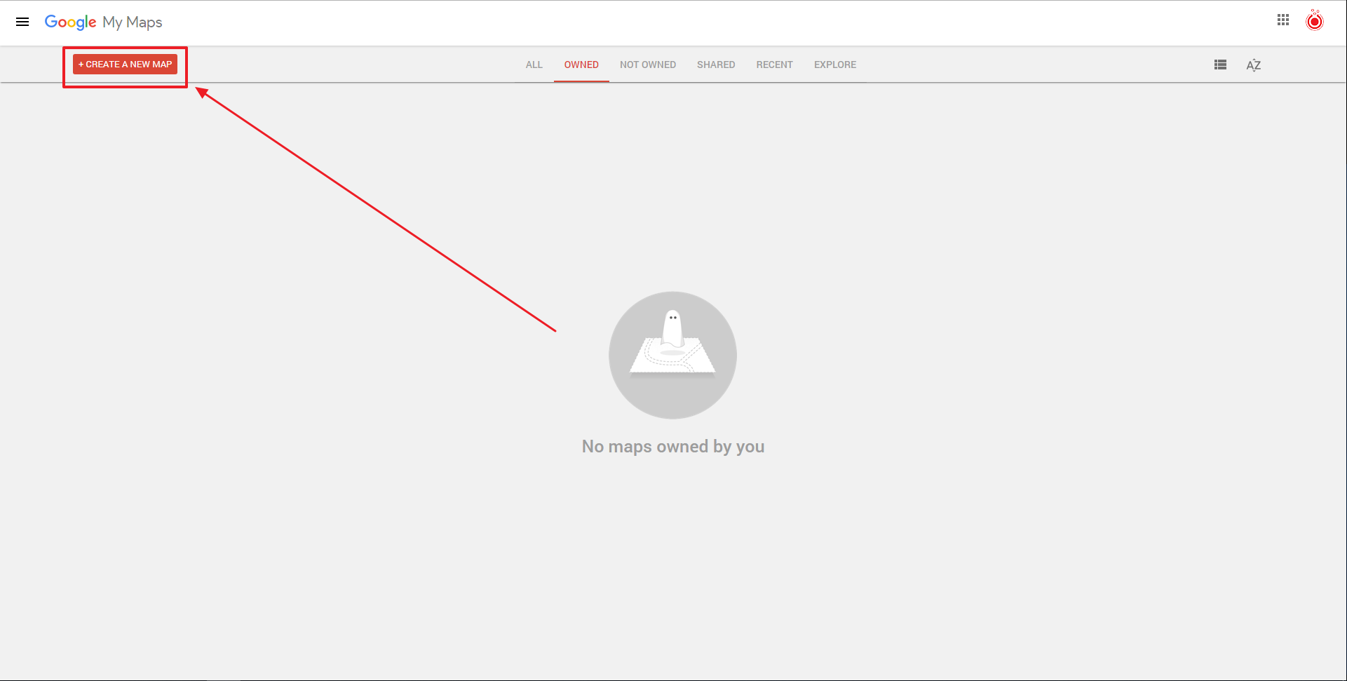Click the Google logo
Screen dimensions: 1347x681
[x=70, y=22]
